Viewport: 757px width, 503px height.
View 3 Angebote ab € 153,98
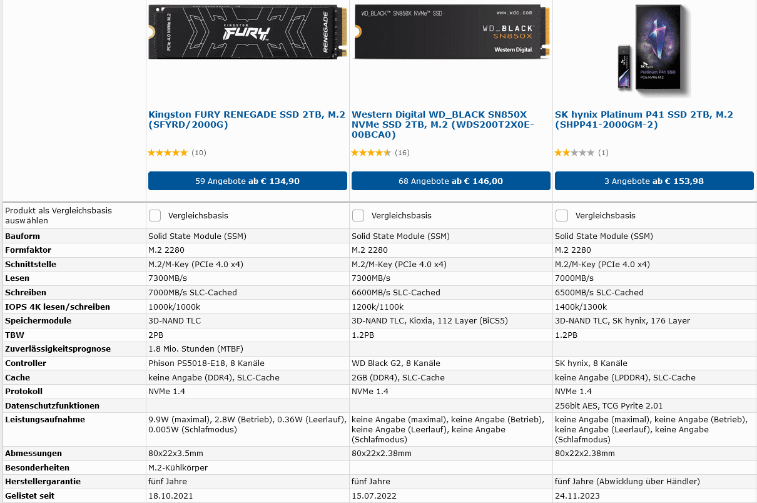point(654,181)
